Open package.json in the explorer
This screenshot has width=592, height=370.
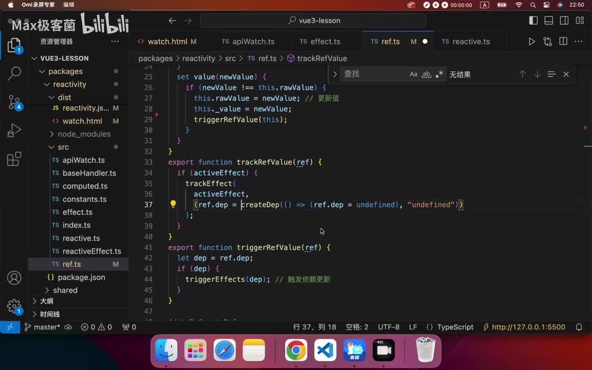pyautogui.click(x=78, y=277)
